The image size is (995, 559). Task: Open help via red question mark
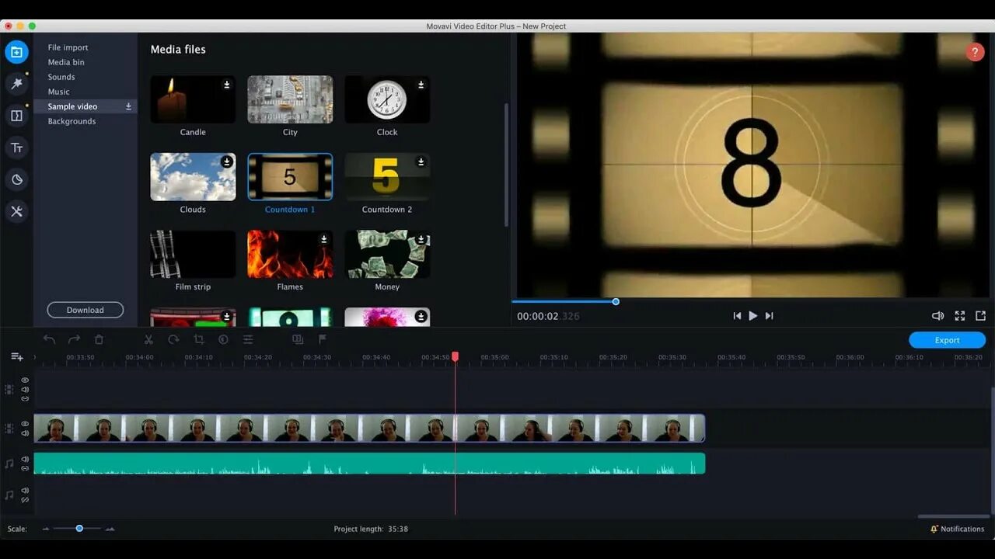click(975, 52)
